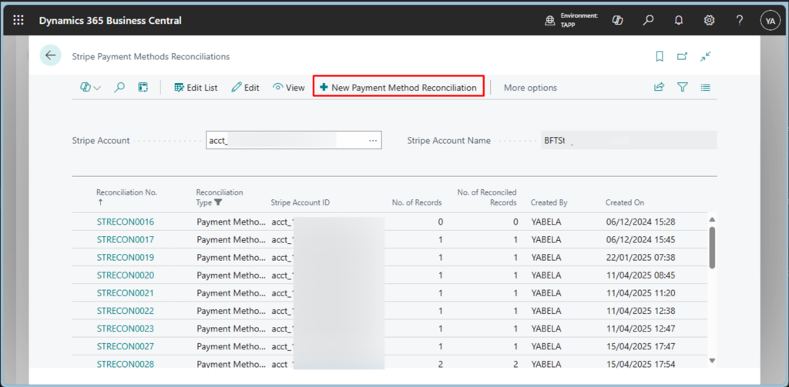This screenshot has height=387, width=789.
Task: Open the YA user account avatar
Action: point(770,21)
